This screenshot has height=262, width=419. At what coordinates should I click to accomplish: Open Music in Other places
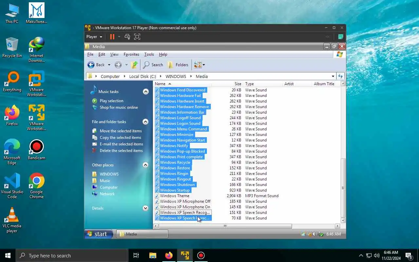click(x=105, y=181)
